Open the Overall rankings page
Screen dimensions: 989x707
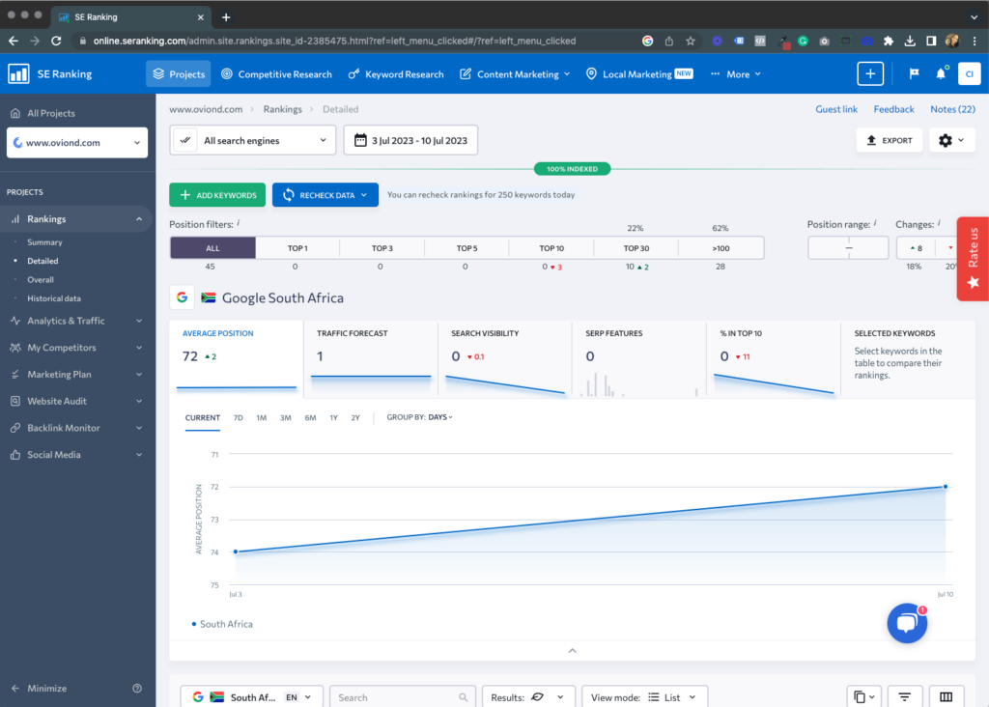pos(41,279)
